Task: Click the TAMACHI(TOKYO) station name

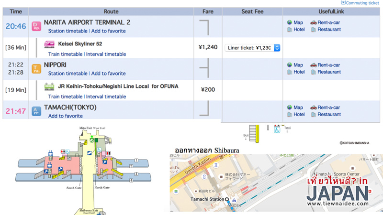Action: coord(70,107)
